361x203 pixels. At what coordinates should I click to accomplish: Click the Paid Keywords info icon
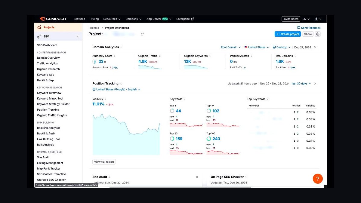click(251, 56)
